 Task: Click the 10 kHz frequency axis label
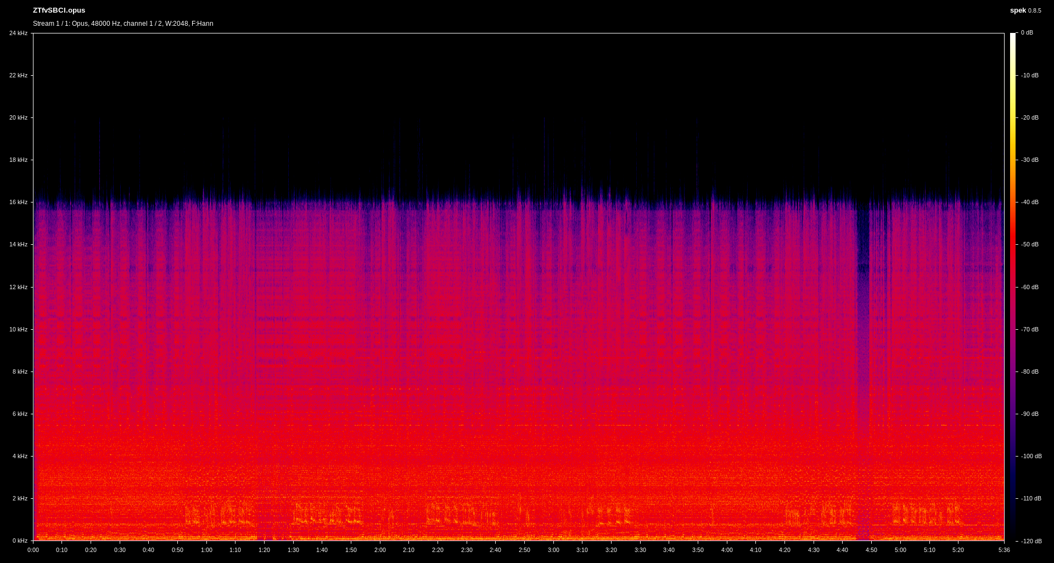18,330
